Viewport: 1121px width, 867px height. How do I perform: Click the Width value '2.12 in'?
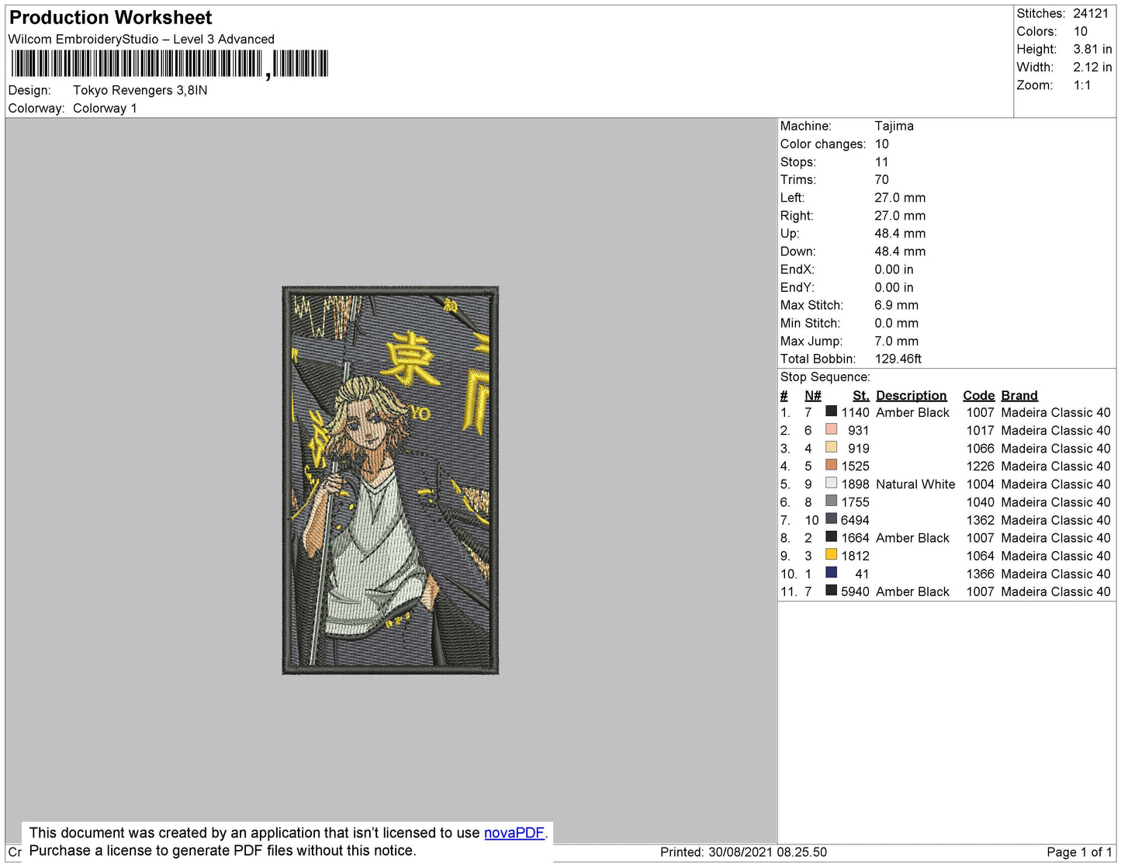[1092, 68]
